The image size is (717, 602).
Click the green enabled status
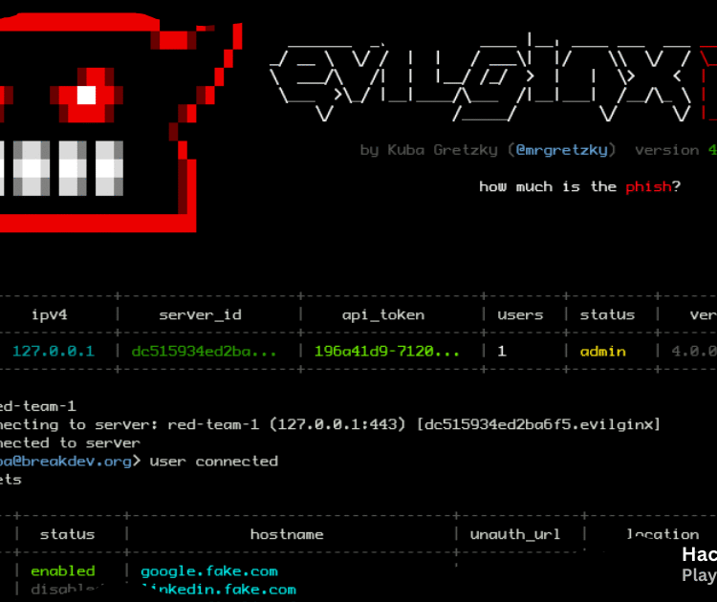[63, 570]
